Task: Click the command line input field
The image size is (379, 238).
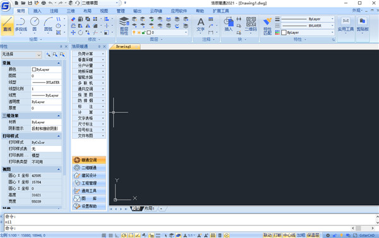Action: pyautogui.click(x=177, y=228)
